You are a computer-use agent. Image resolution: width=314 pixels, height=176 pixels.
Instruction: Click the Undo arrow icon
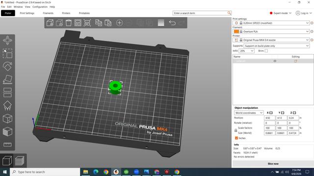(172, 23)
